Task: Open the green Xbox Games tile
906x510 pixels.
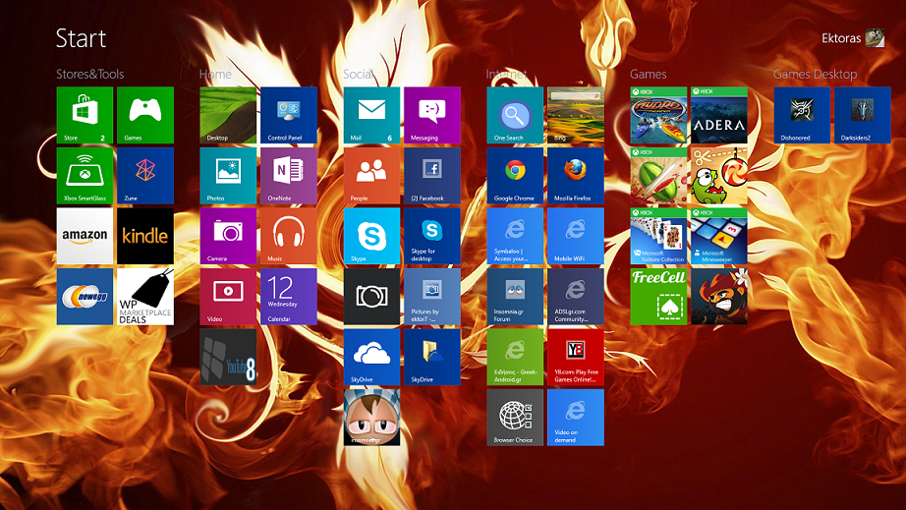Action: click(145, 115)
